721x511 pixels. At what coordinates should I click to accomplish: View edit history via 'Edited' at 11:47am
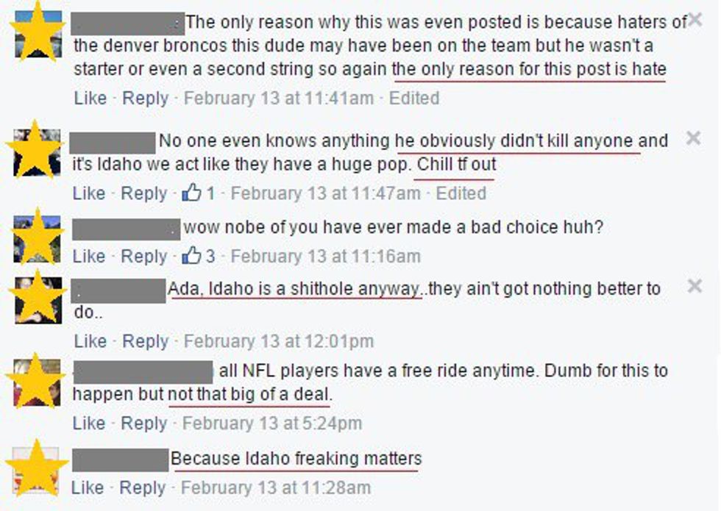coord(461,193)
